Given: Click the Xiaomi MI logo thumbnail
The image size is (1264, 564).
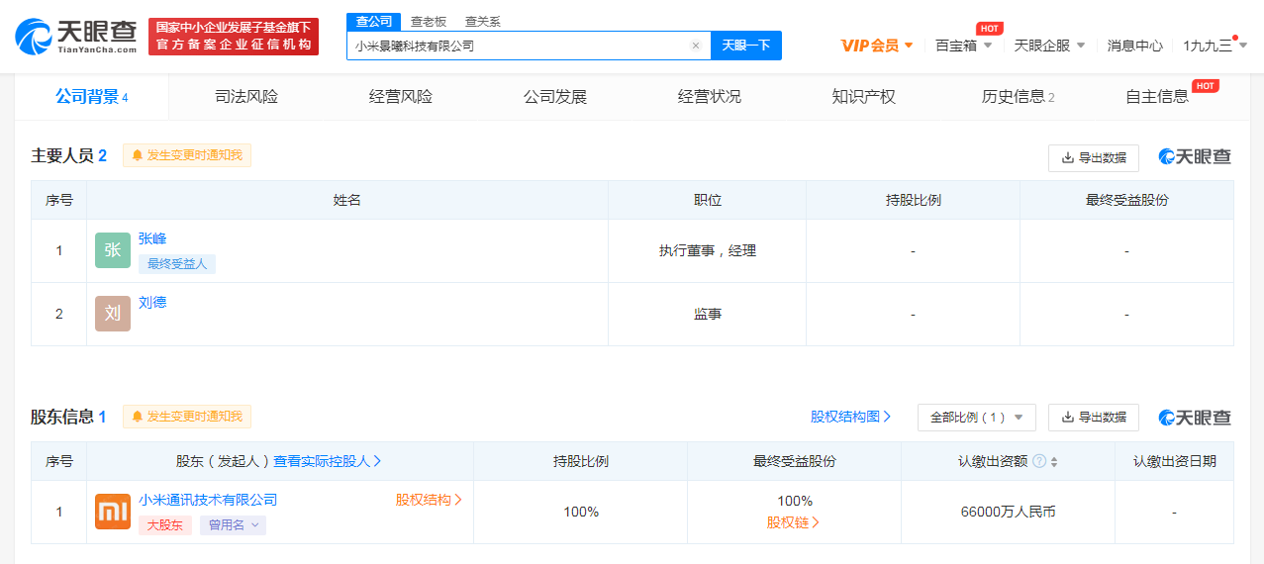Looking at the screenshot, I should coord(113,512).
